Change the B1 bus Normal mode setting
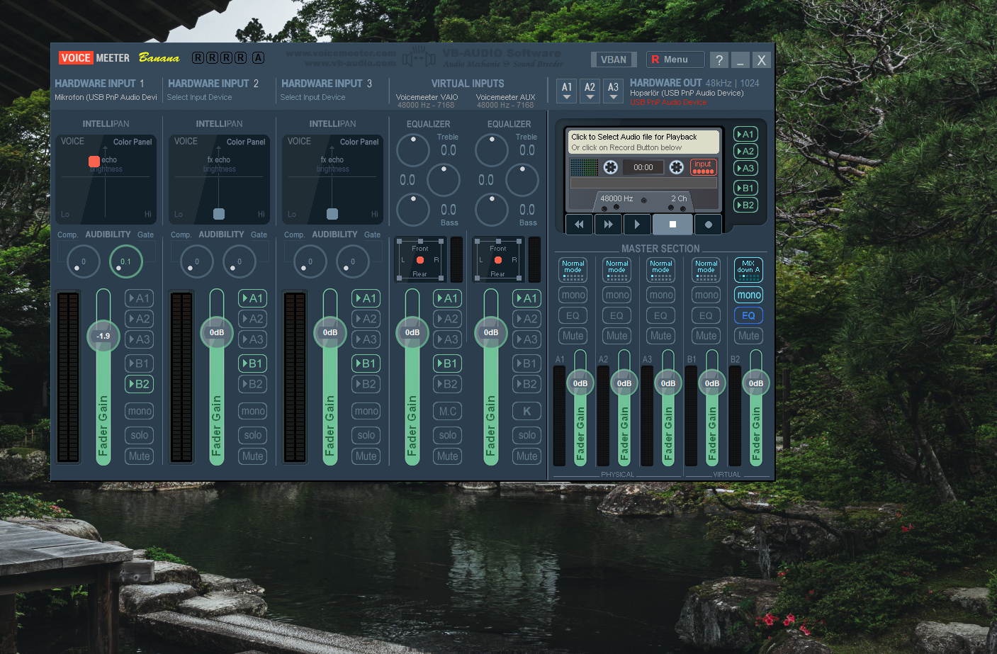Screen dimensions: 997x654 click(x=706, y=269)
